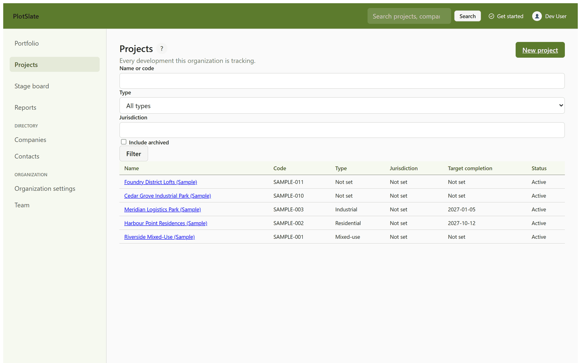
Task: Open Cedar Grove Industrial Park (Sample)
Action: pos(167,196)
